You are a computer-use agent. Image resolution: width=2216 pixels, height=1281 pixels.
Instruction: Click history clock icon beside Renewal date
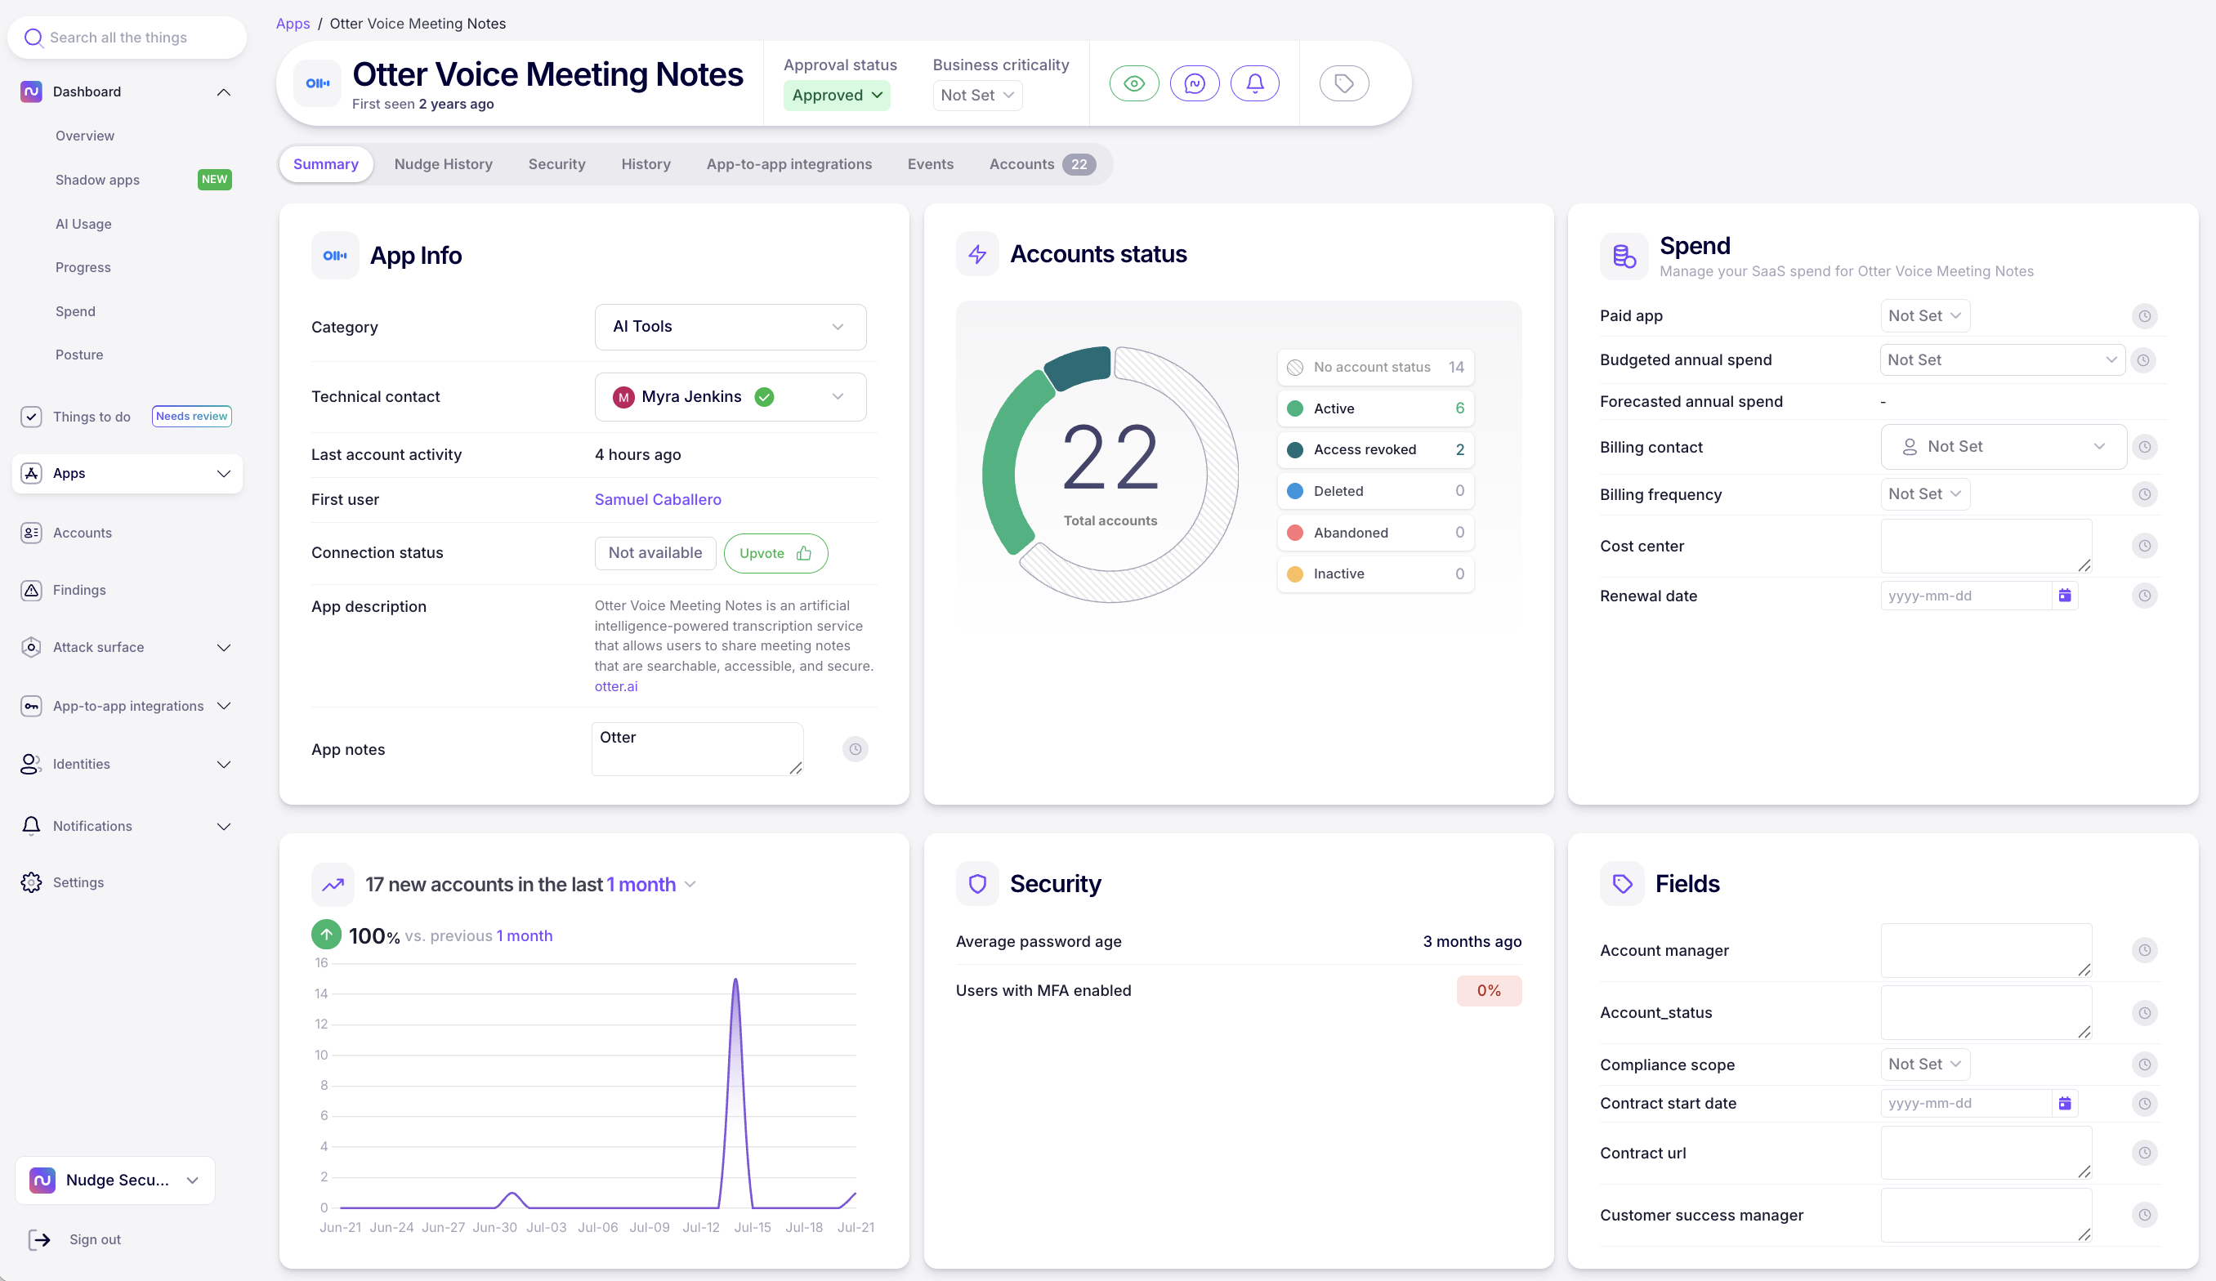tap(2145, 596)
